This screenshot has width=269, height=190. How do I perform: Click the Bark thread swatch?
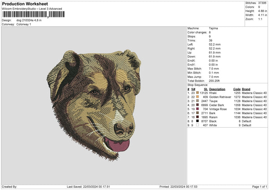coord(197,113)
